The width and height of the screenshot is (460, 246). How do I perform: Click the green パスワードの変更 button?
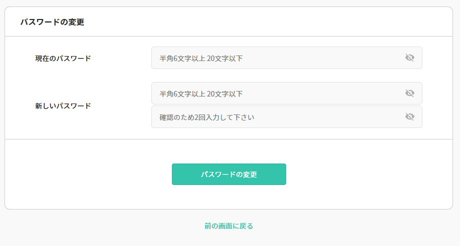(229, 174)
